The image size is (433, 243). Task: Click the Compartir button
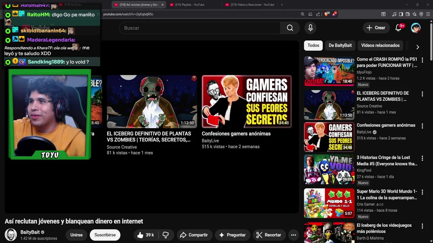tap(194, 235)
